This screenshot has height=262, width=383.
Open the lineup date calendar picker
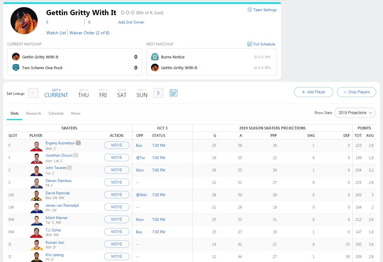(173, 93)
